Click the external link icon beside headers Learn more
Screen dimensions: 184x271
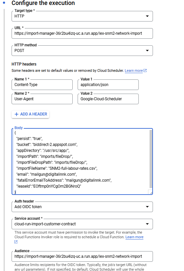tap(145, 70)
